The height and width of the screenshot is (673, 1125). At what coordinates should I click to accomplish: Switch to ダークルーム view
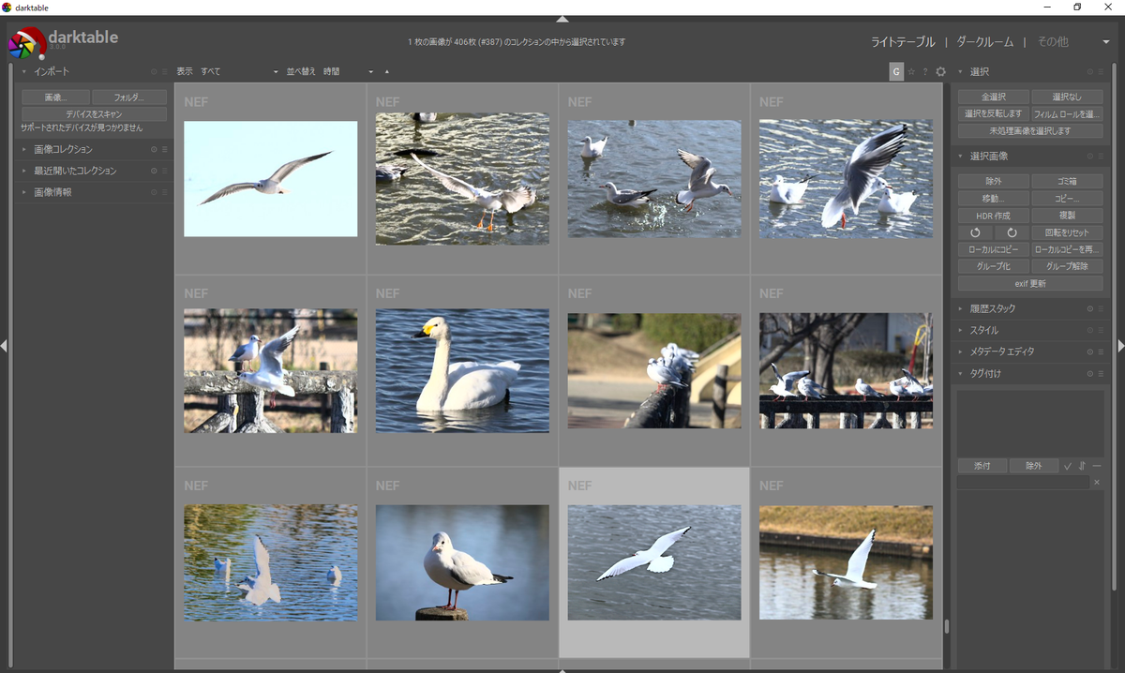(984, 41)
